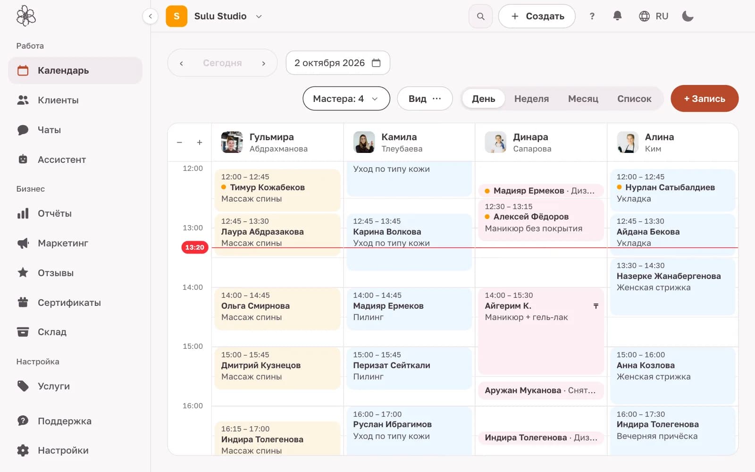This screenshot has width=755, height=472.
Task: Zoom out calendar with minus button
Action: (x=179, y=142)
